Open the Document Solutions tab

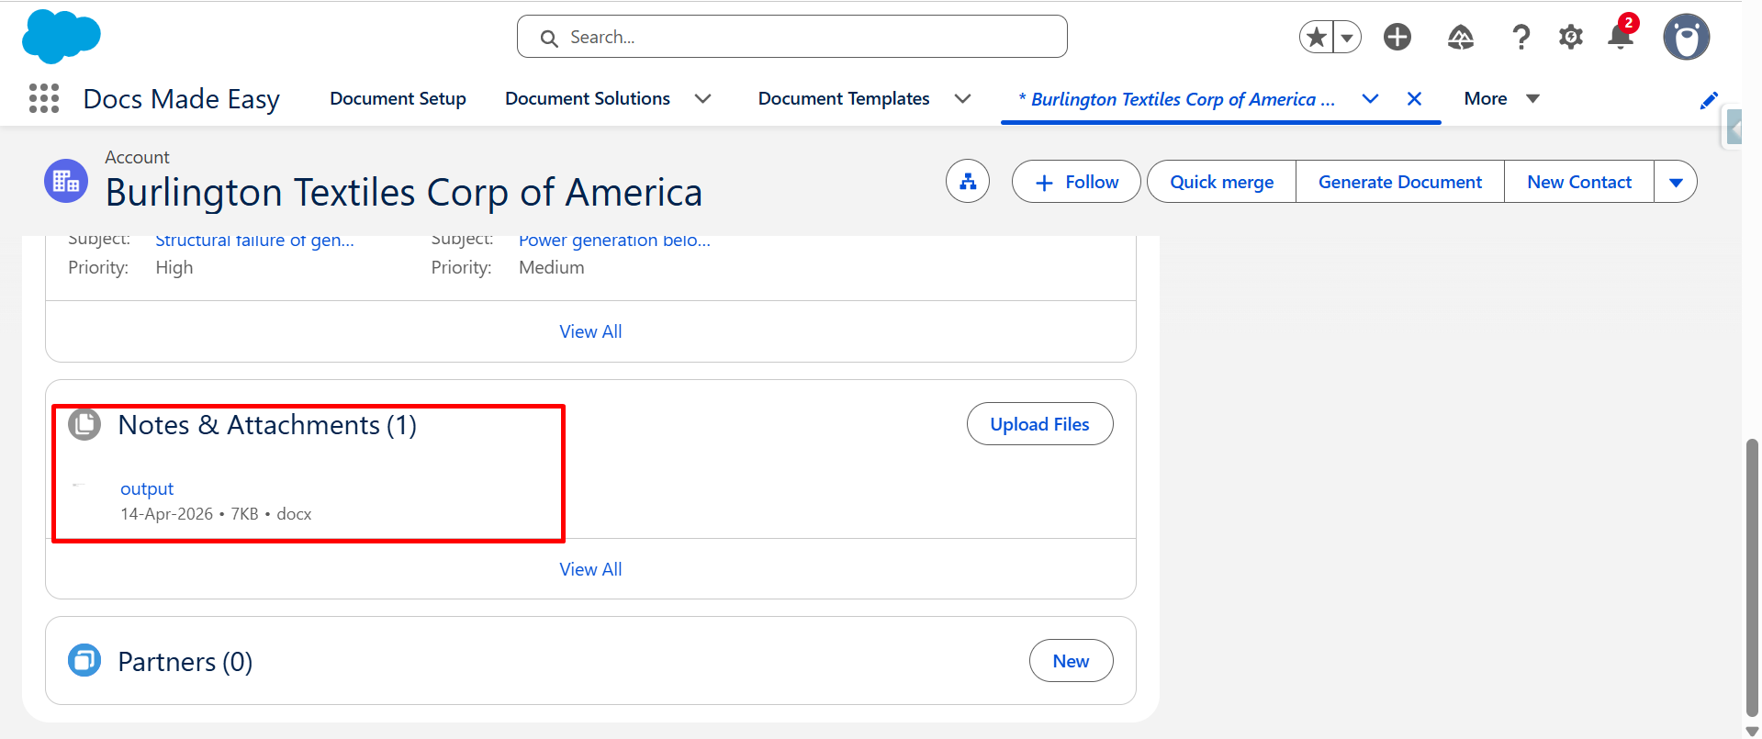588,98
